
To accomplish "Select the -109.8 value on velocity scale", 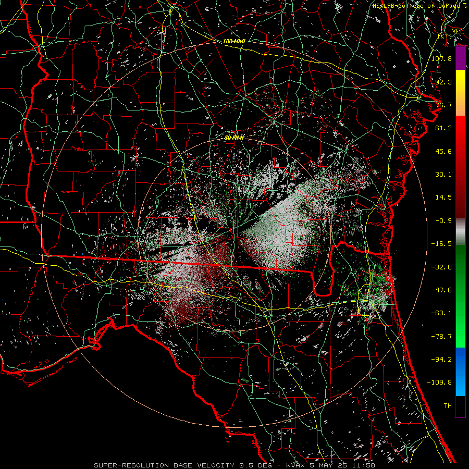I will pos(439,382).
